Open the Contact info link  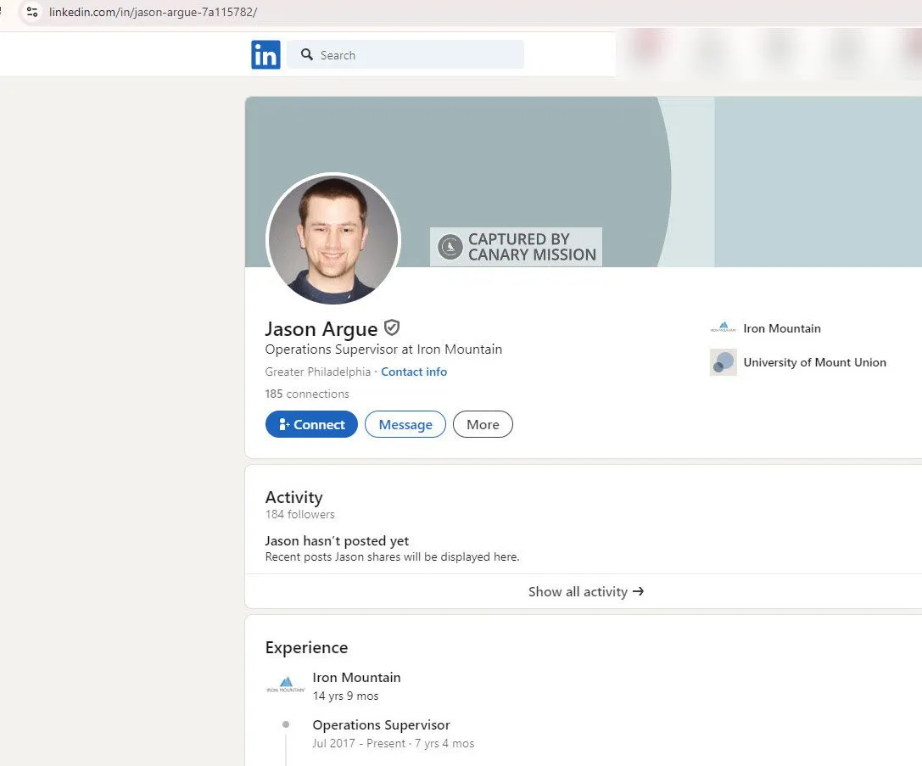tap(414, 372)
